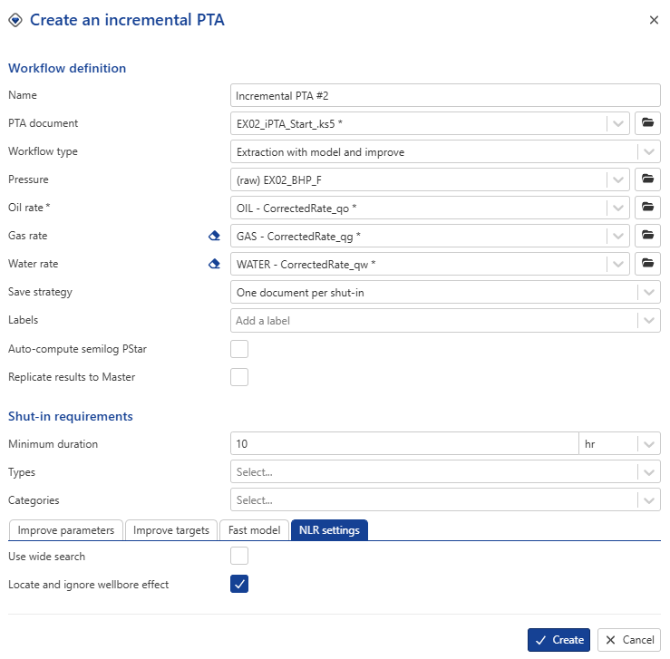670x659 pixels.
Task: Erase the Water rate selection
Action: coord(215,264)
